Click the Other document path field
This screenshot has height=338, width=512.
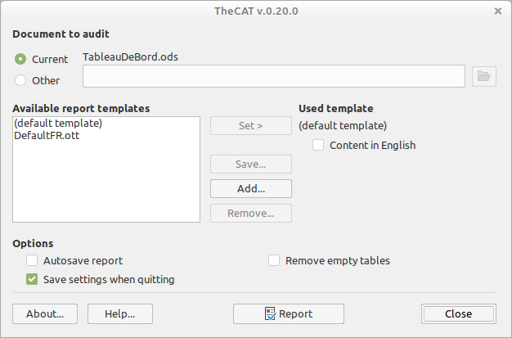pos(275,76)
